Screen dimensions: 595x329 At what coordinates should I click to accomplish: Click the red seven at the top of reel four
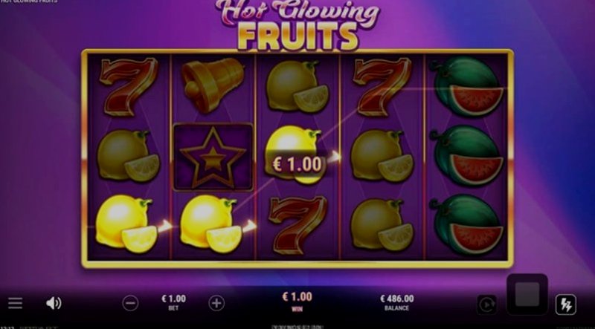pos(382,86)
